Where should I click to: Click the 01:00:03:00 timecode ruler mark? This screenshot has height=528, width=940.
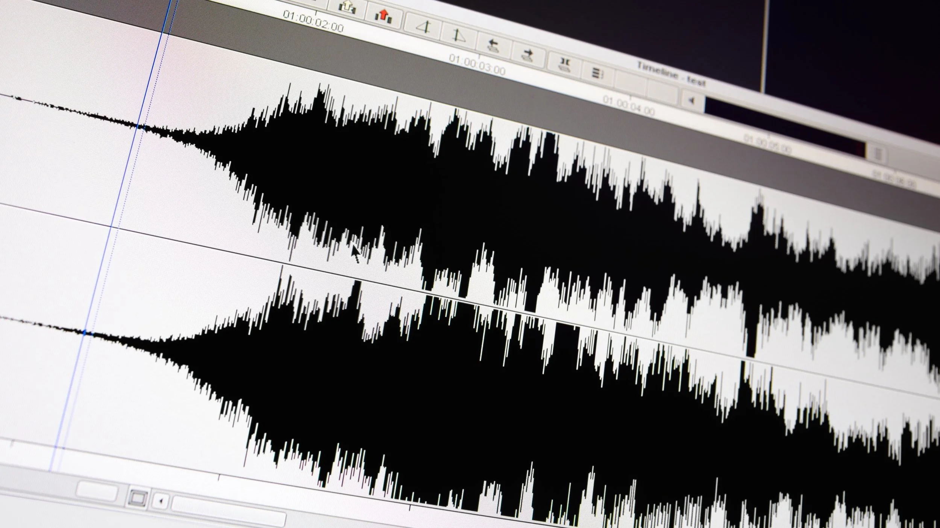pos(477,64)
